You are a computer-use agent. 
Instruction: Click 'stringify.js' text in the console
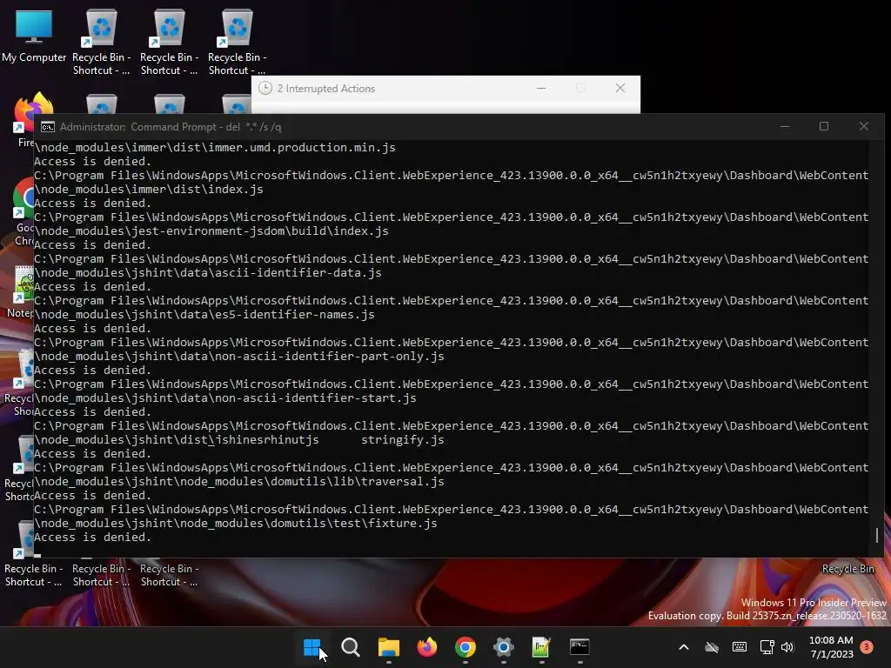click(x=403, y=439)
